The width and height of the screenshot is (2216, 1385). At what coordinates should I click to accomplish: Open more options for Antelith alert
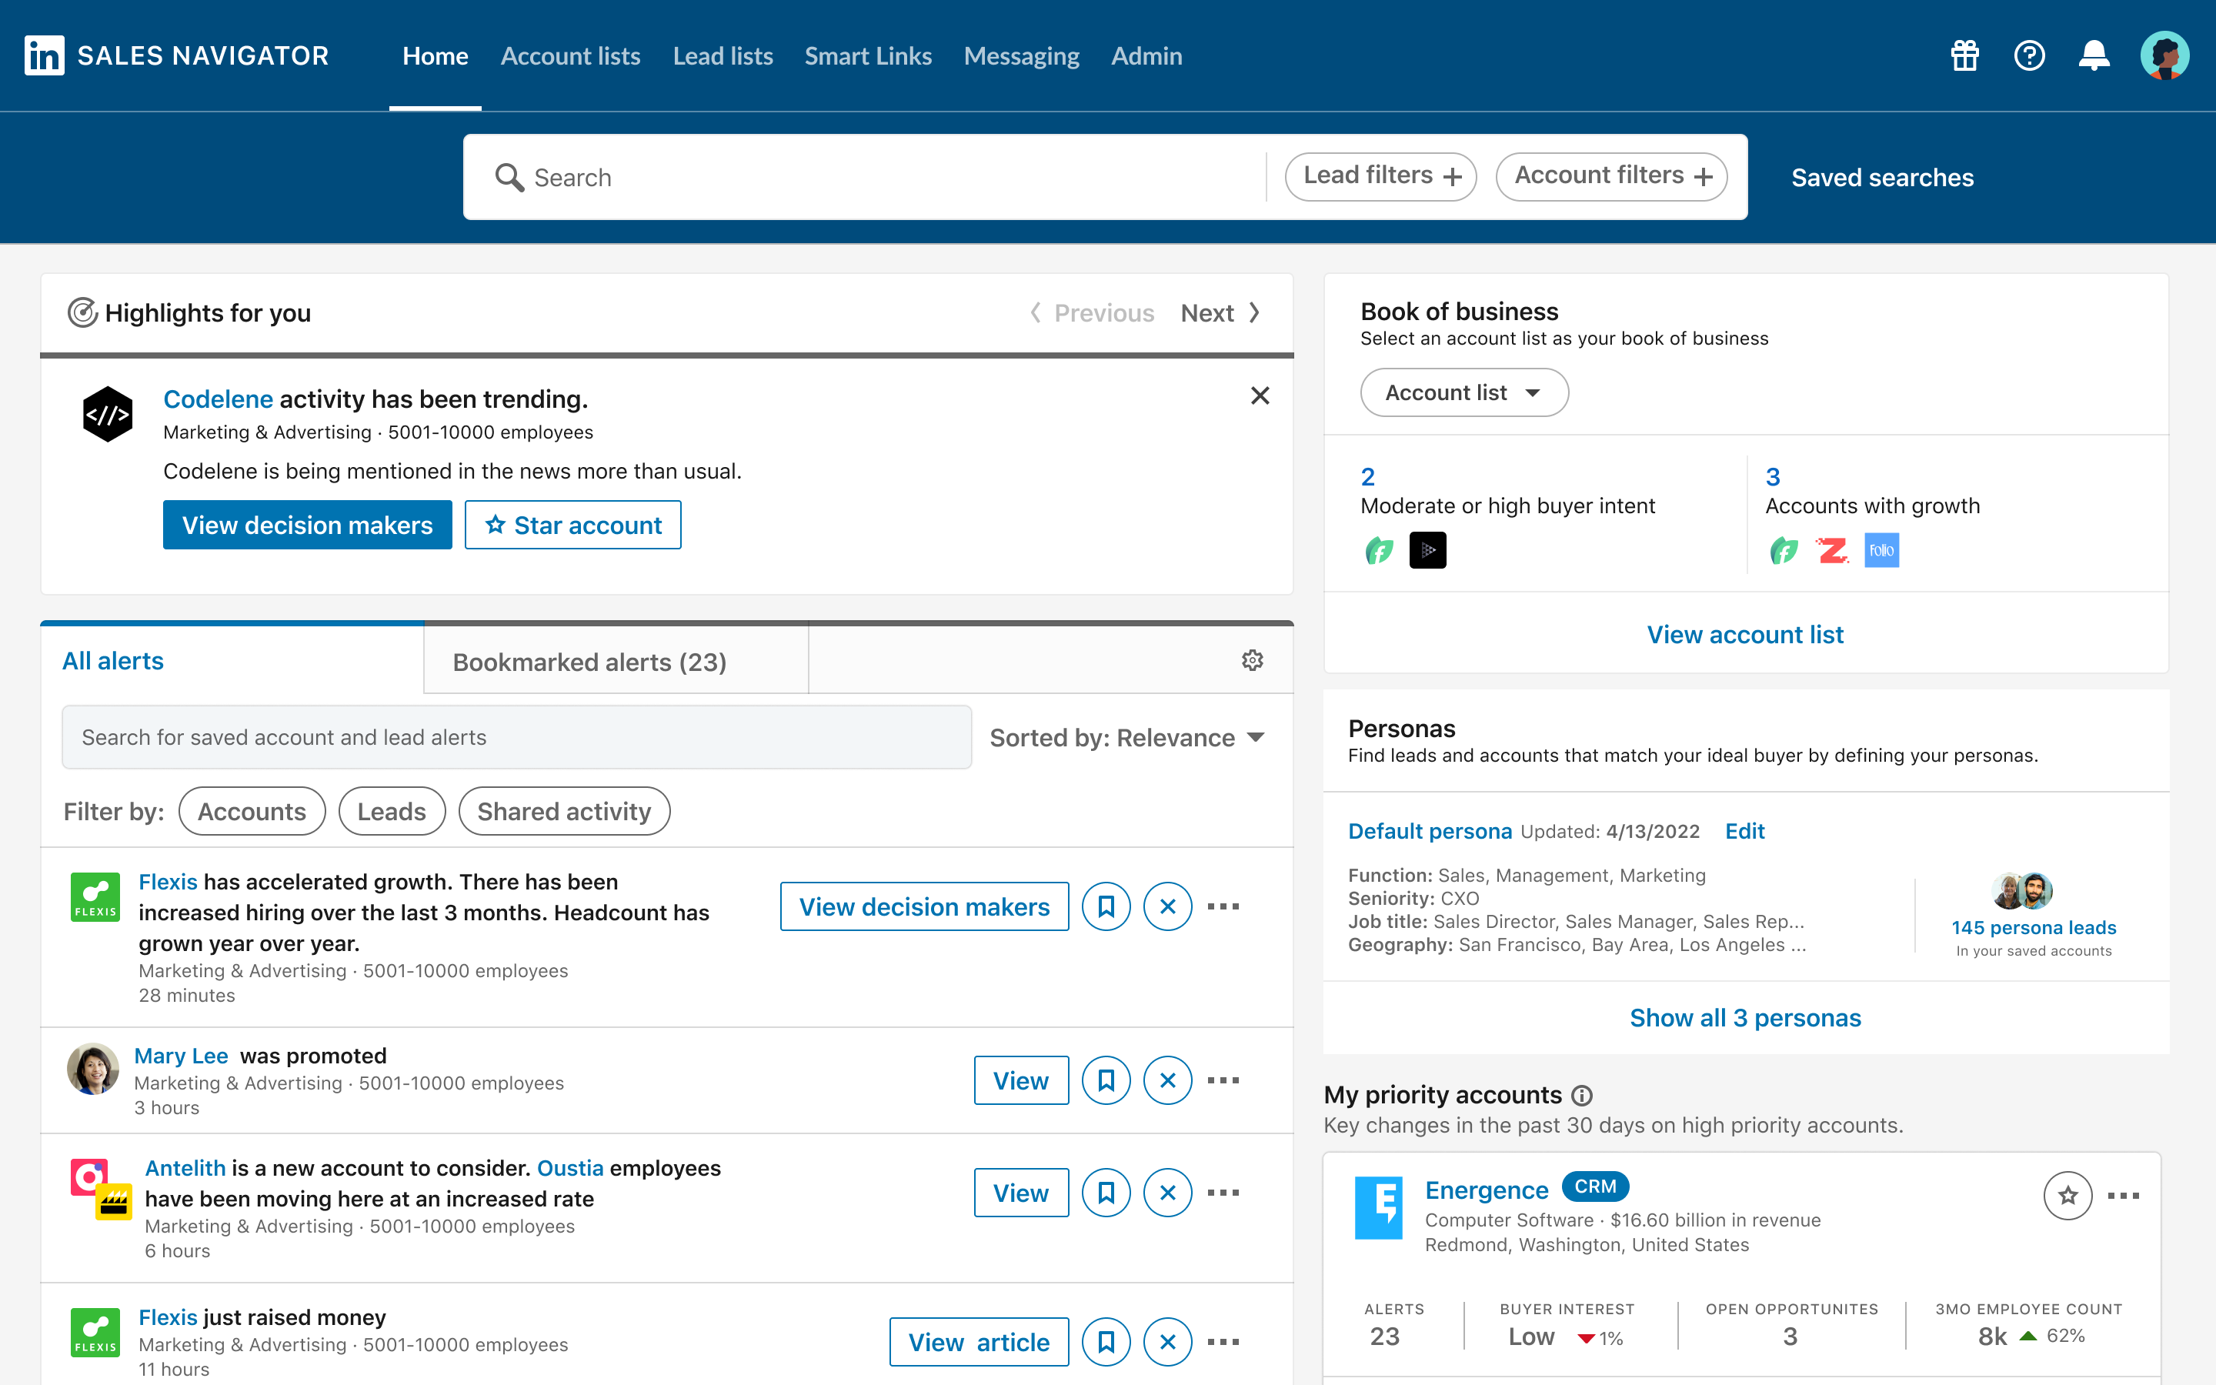coord(1223,1193)
